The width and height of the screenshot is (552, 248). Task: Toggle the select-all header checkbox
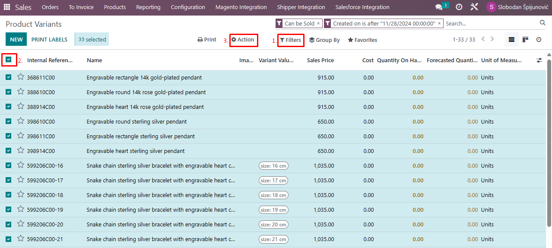9,60
